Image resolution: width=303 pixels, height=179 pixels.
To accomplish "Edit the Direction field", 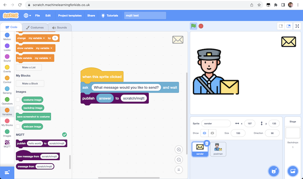I will [x=272, y=133].
